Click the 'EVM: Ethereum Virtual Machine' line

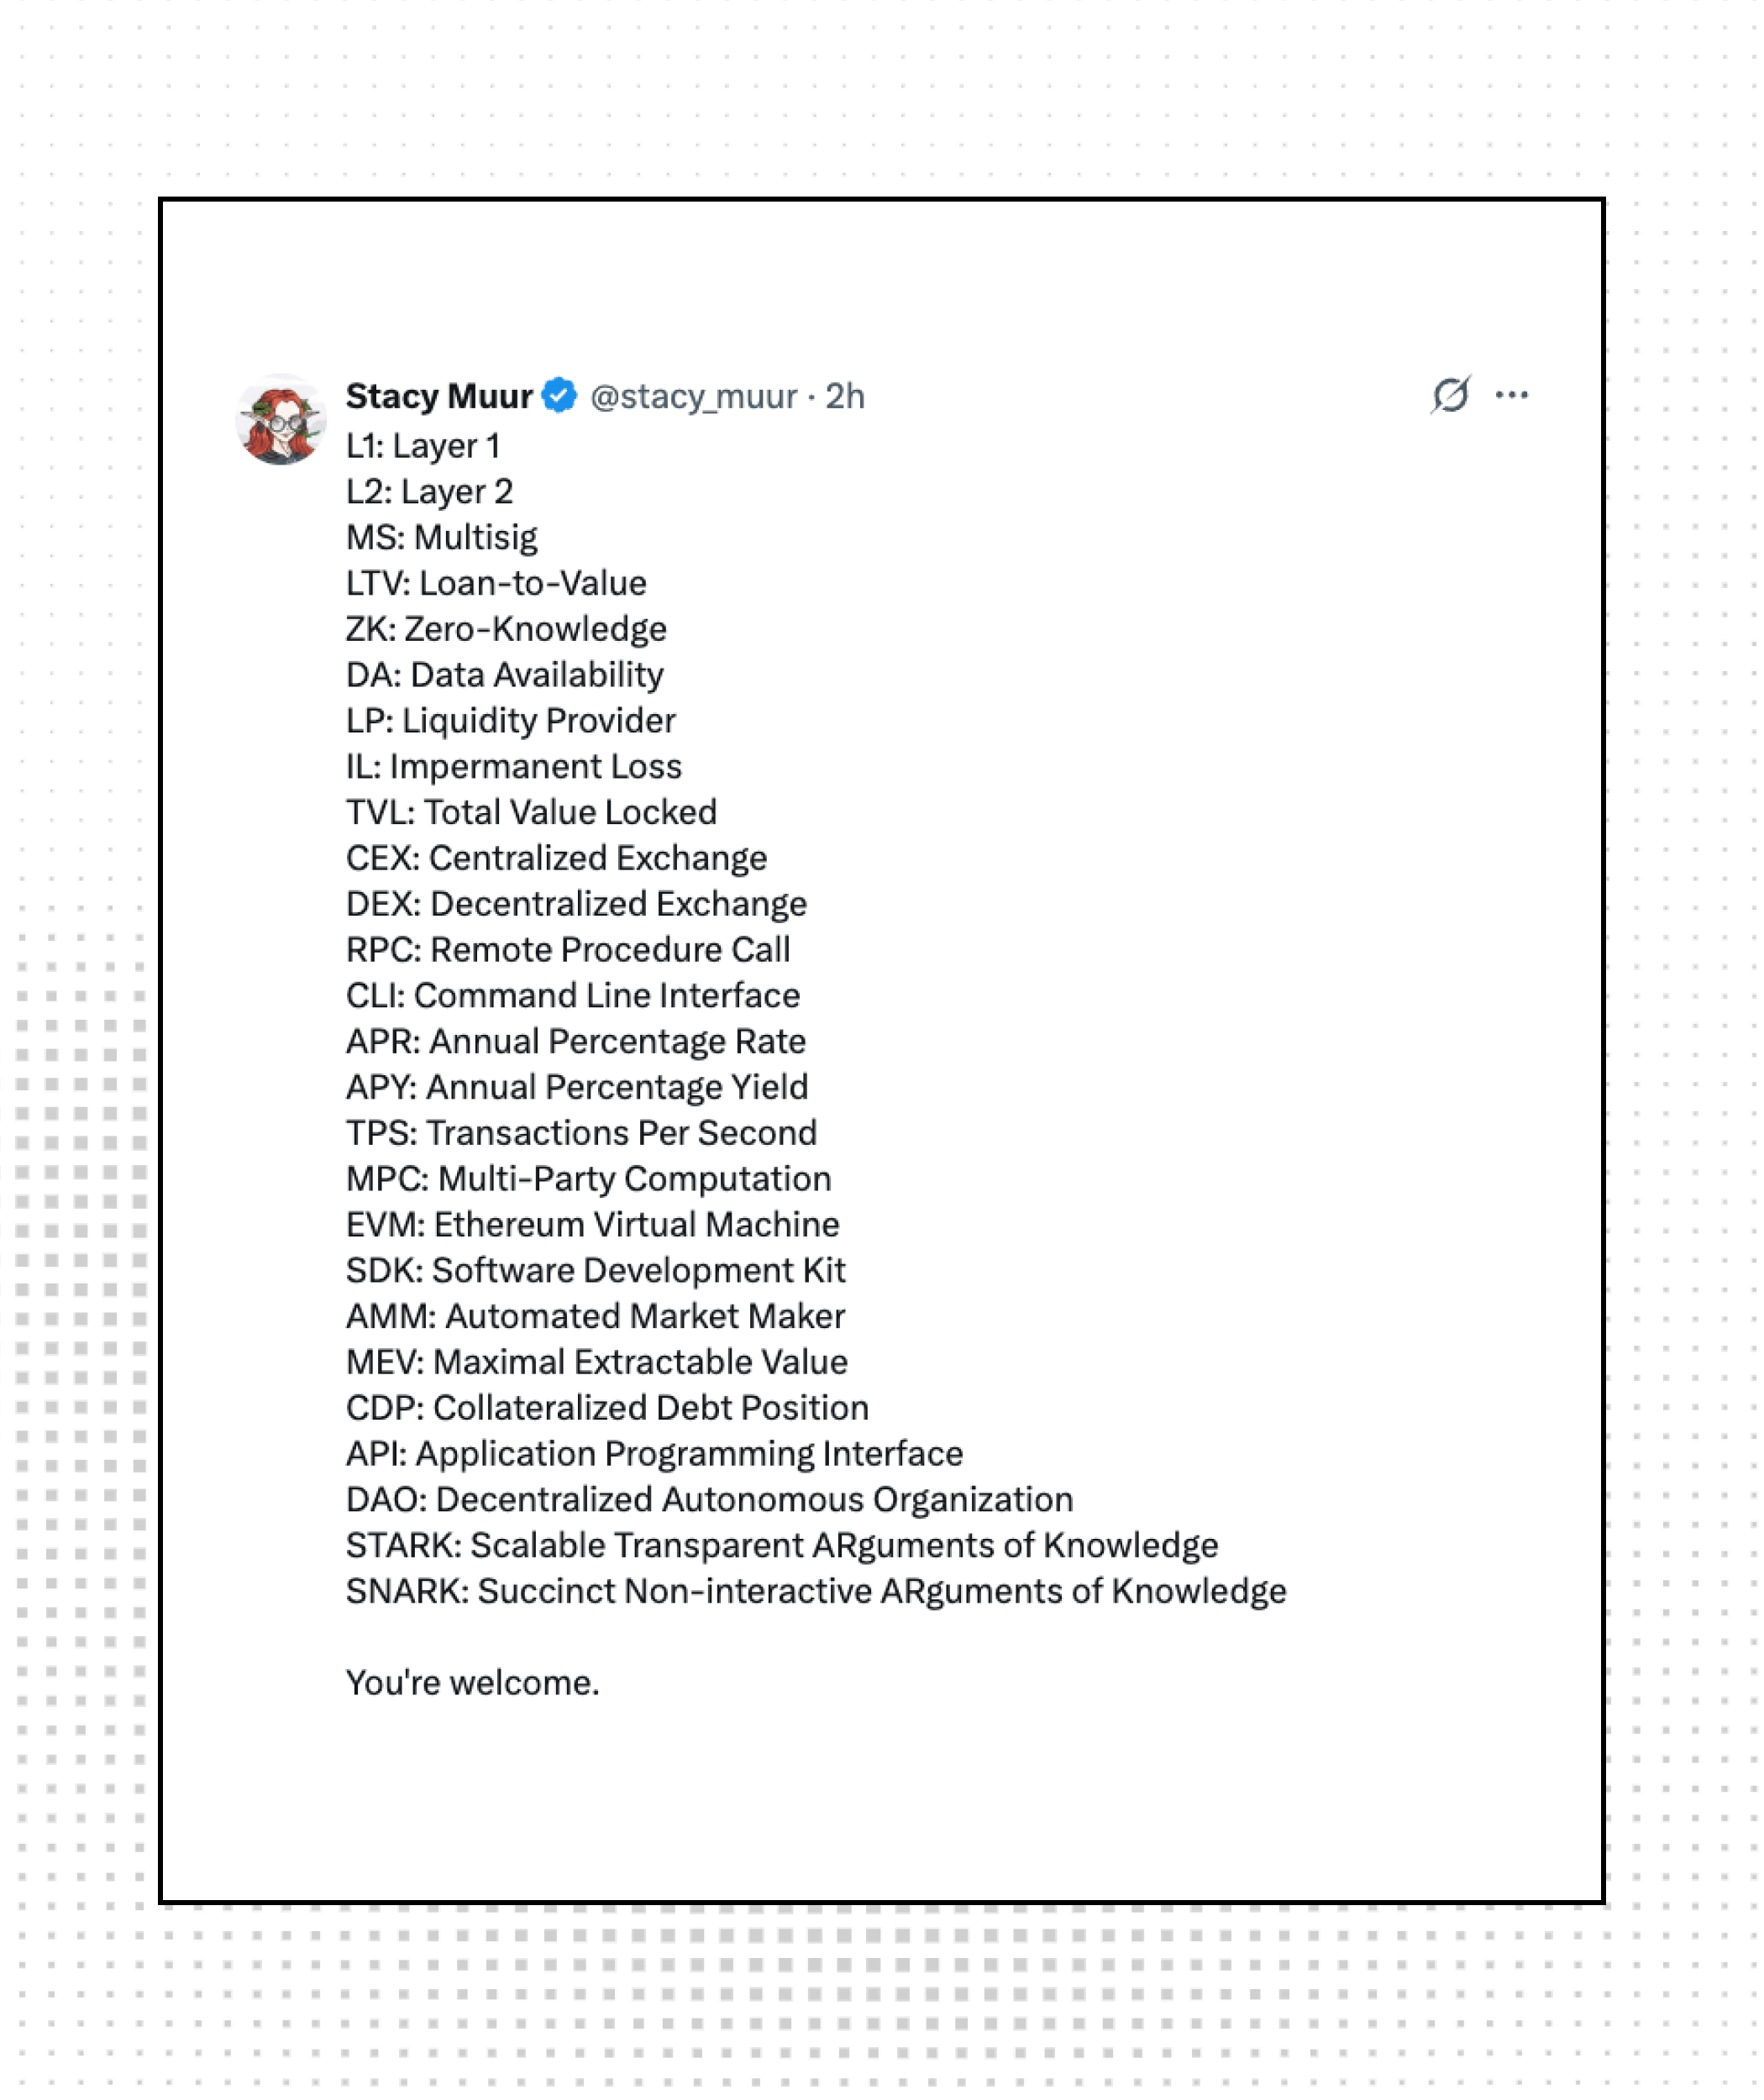tap(593, 1224)
